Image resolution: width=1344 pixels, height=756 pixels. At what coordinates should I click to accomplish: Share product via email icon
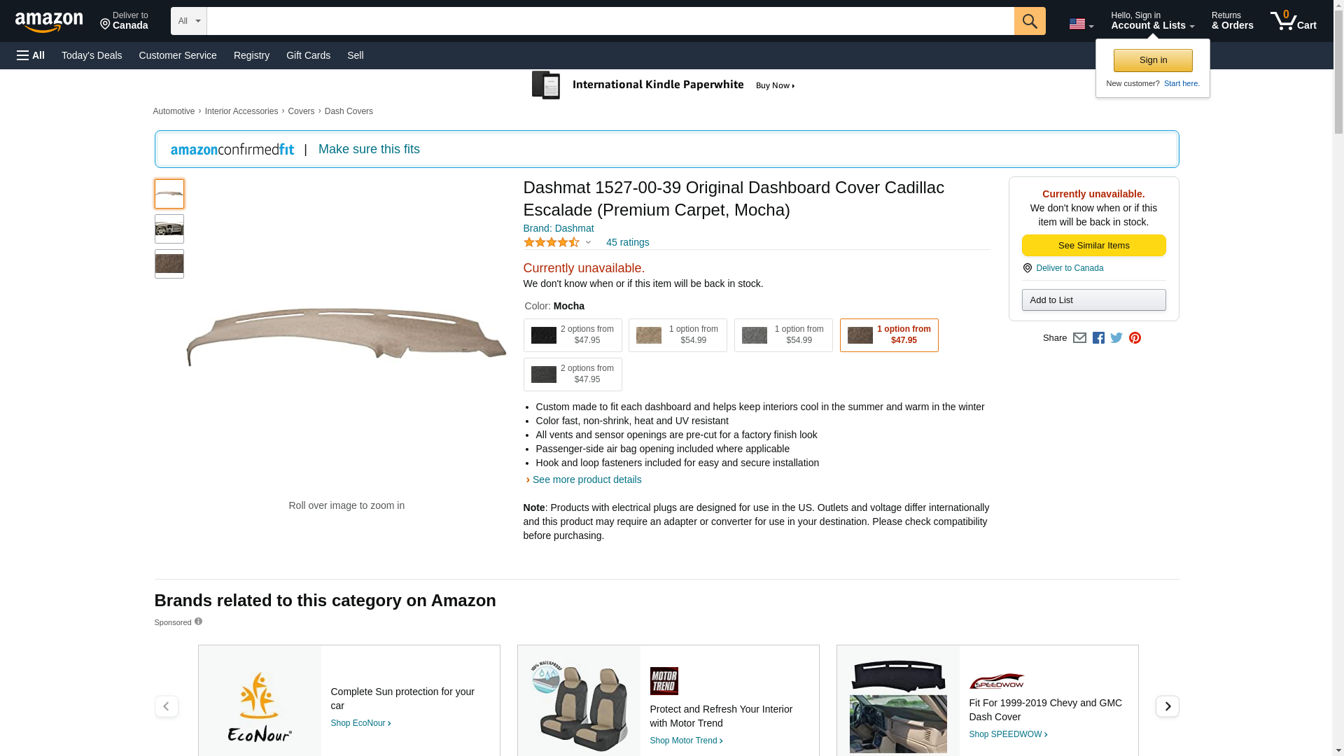pyautogui.click(x=1079, y=338)
